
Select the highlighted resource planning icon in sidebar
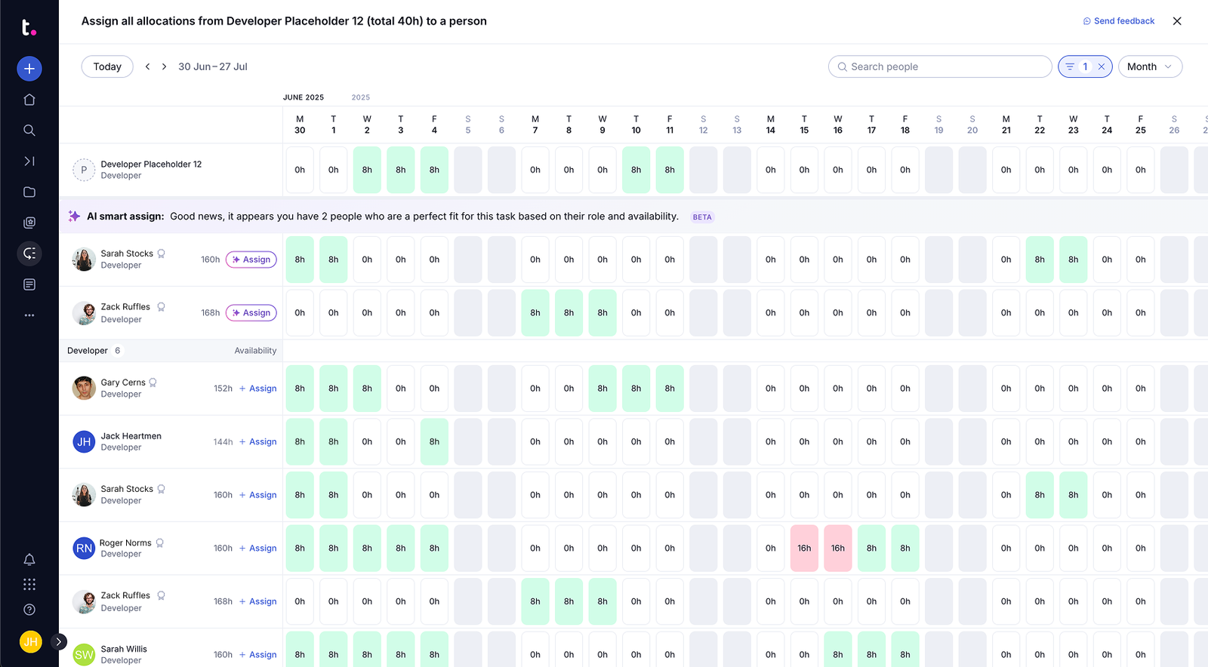[29, 254]
